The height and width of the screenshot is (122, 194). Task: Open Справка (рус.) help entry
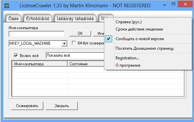coord(128,22)
